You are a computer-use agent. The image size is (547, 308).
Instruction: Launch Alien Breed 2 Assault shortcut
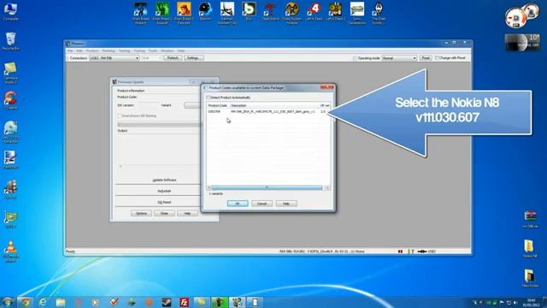[x=162, y=14]
